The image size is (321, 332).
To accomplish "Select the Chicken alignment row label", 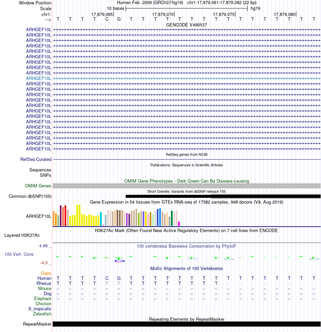I will click(x=43, y=304).
